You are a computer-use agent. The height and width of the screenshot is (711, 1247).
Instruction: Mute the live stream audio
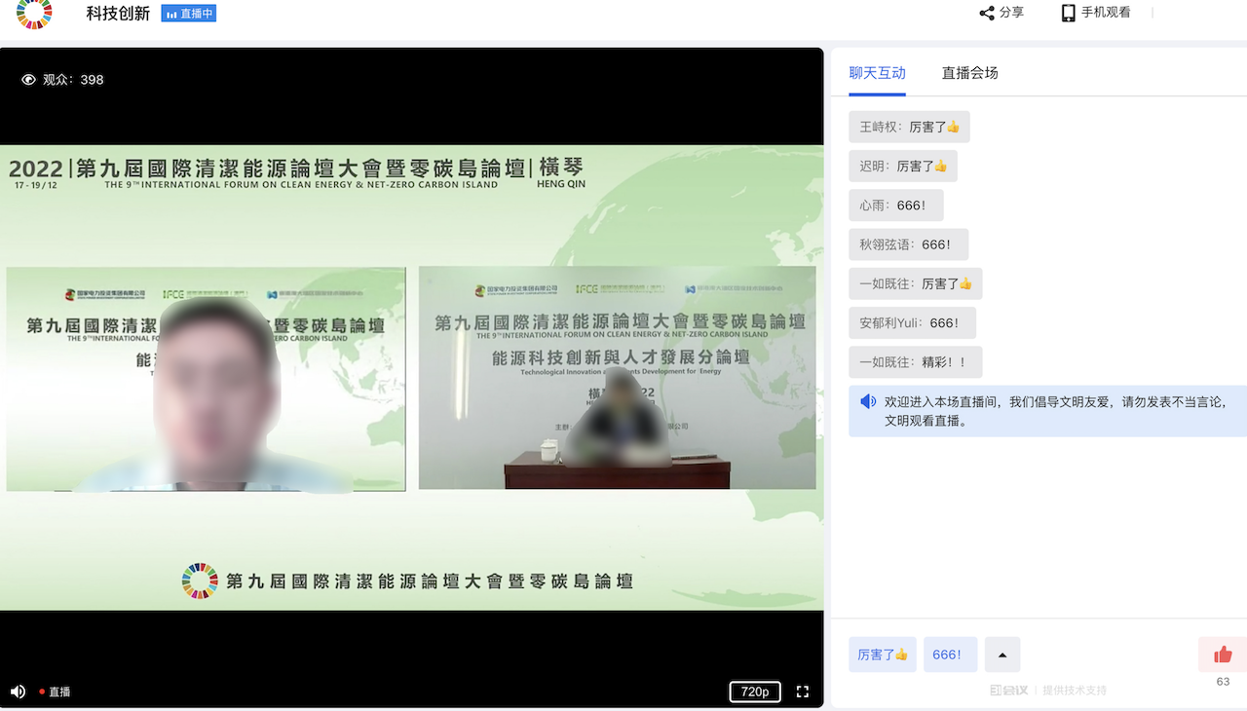(x=18, y=692)
